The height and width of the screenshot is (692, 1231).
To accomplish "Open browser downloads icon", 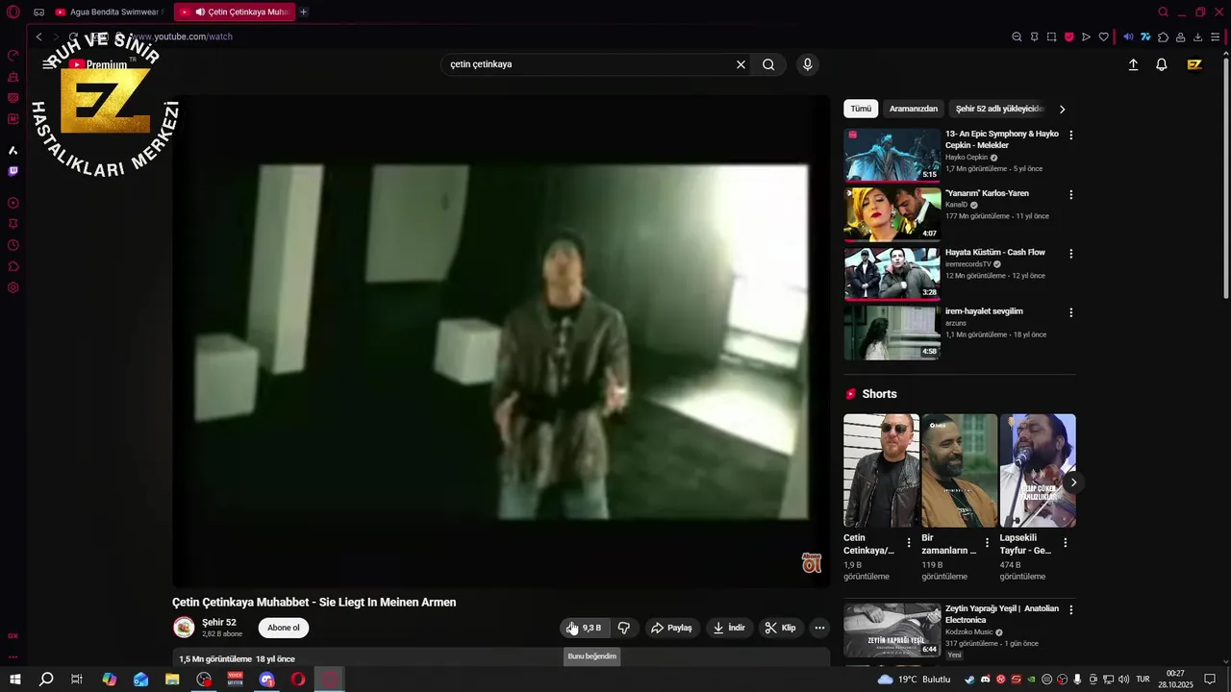I will [1197, 37].
